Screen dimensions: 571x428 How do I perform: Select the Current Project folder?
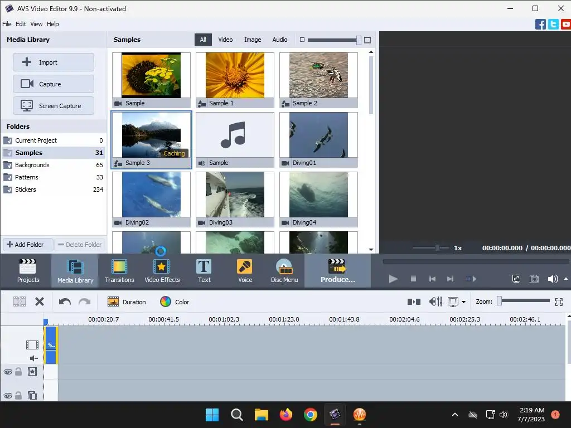click(x=54, y=140)
